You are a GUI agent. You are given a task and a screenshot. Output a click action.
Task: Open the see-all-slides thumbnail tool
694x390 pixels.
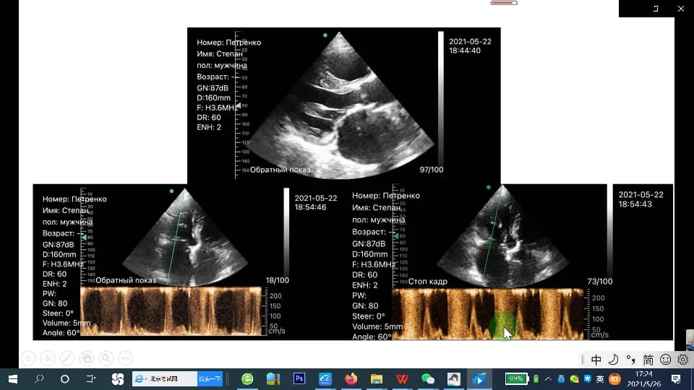pyautogui.click(x=87, y=357)
